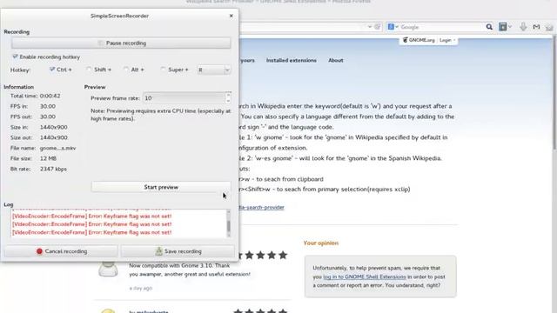The height and width of the screenshot is (313, 557).
Task: Click the 'a day ago' comment timestamp
Action: pos(141,288)
